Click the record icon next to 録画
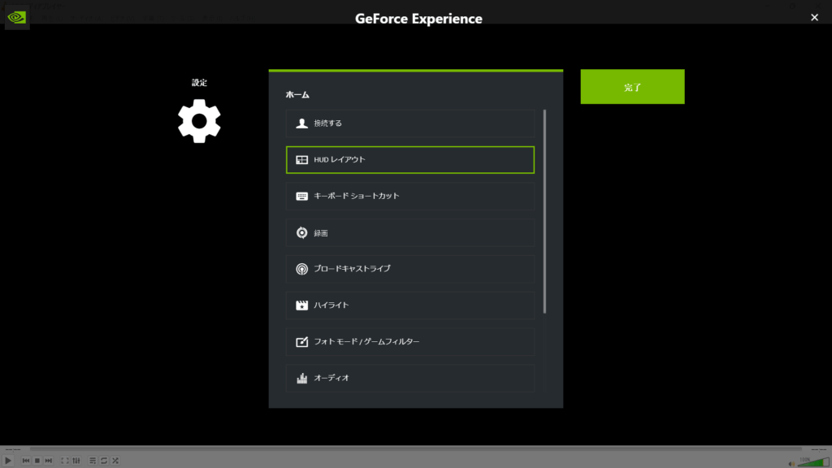832x468 pixels. click(302, 233)
